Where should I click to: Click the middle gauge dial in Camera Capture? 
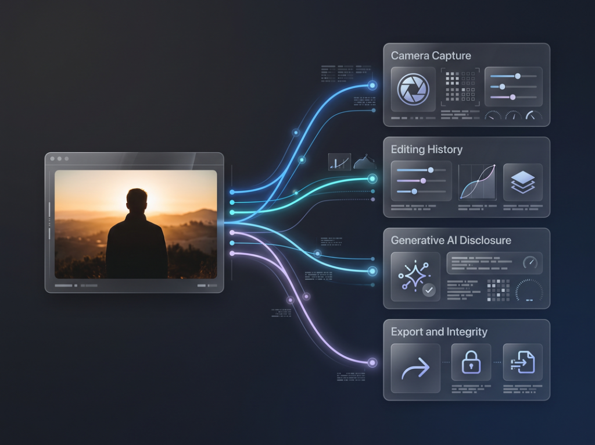pos(514,115)
